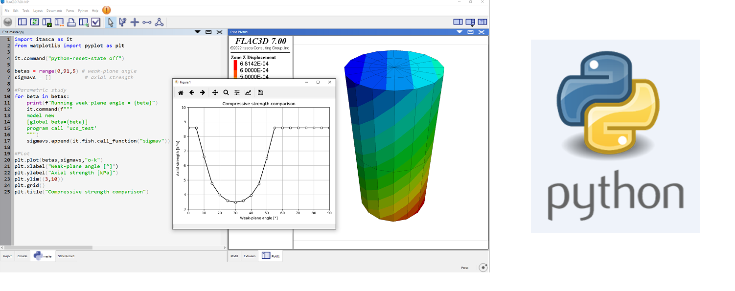The height and width of the screenshot is (291, 735).
Task: Open the axes edit chart icon in Figure 1
Action: [248, 92]
